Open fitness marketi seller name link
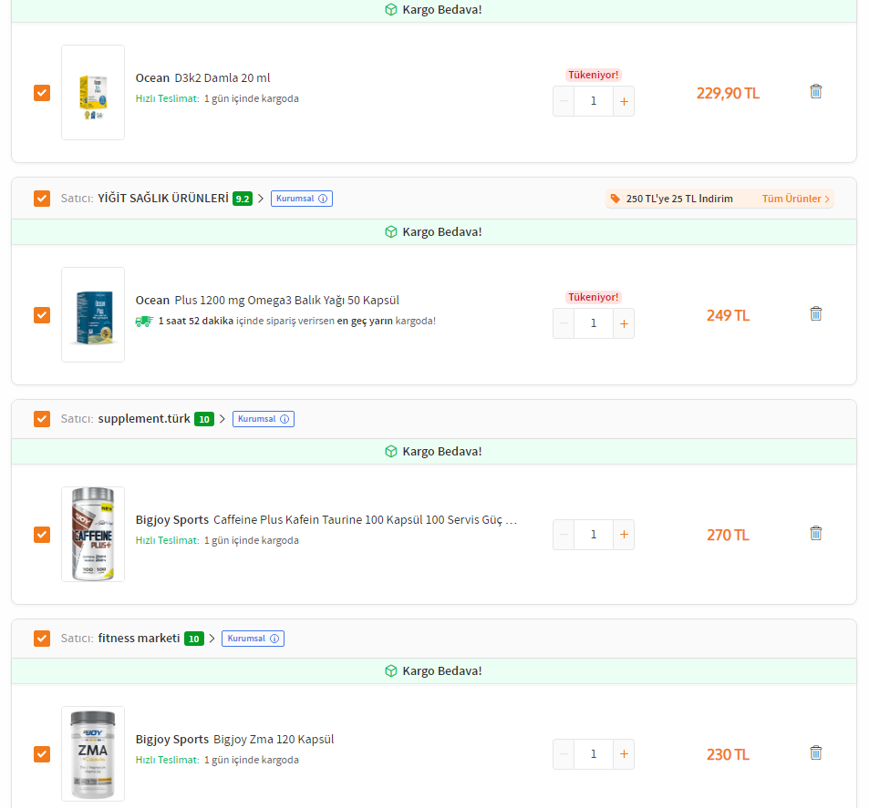This screenshot has height=808, width=869. click(140, 639)
